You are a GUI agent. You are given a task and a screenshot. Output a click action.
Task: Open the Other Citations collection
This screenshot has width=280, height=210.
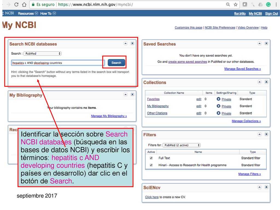(x=157, y=113)
